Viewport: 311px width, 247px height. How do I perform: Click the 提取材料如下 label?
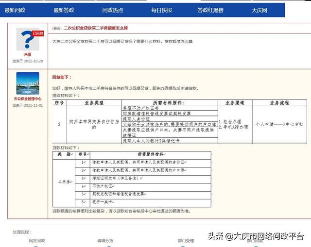[66, 96]
